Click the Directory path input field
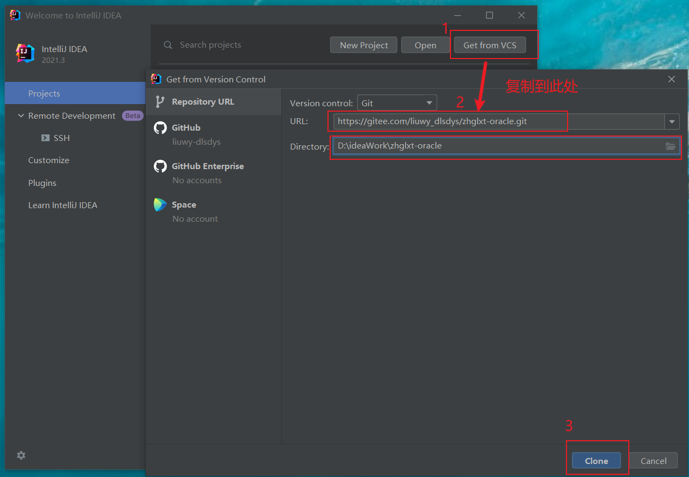The image size is (689, 477). 499,146
